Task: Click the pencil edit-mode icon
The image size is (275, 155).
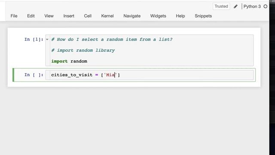Action: (235, 6)
